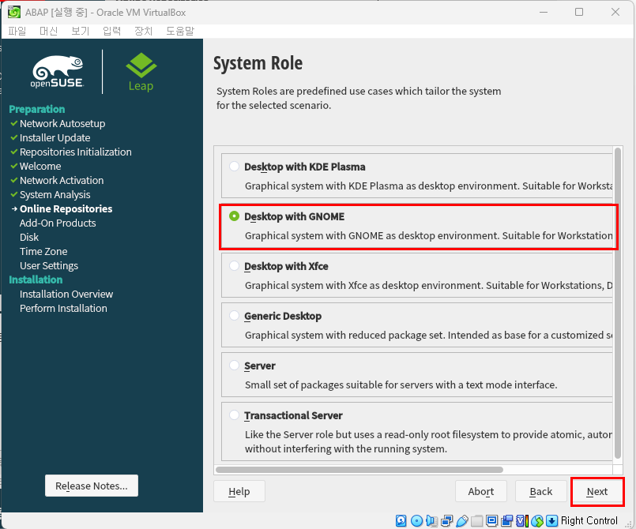636x529 pixels.
Task: Select Desktop with GNOME radio button
Action: click(x=234, y=216)
